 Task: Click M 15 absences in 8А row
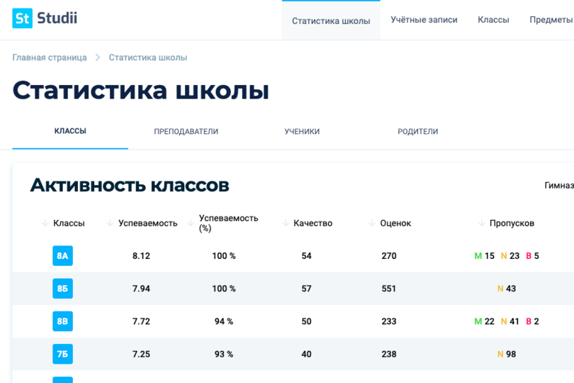coord(484,256)
